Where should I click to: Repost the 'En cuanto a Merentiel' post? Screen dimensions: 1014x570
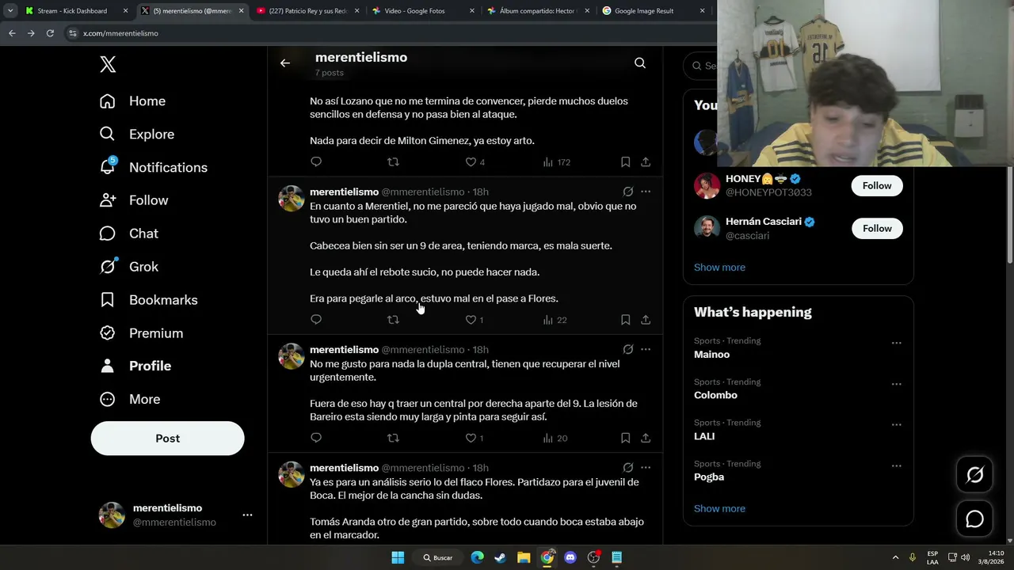[x=393, y=320]
